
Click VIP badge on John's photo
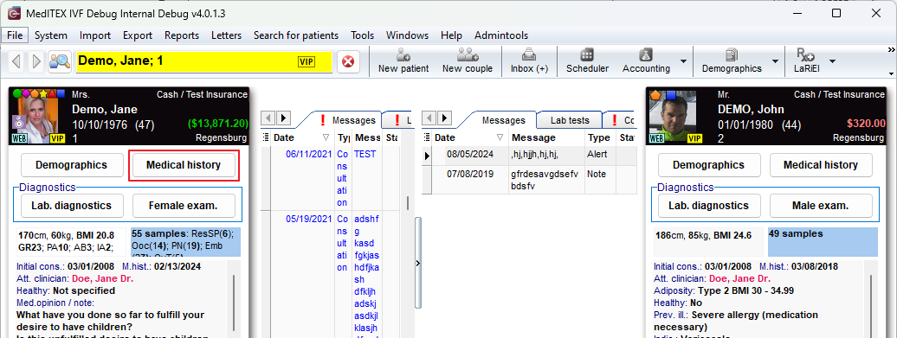pos(694,138)
